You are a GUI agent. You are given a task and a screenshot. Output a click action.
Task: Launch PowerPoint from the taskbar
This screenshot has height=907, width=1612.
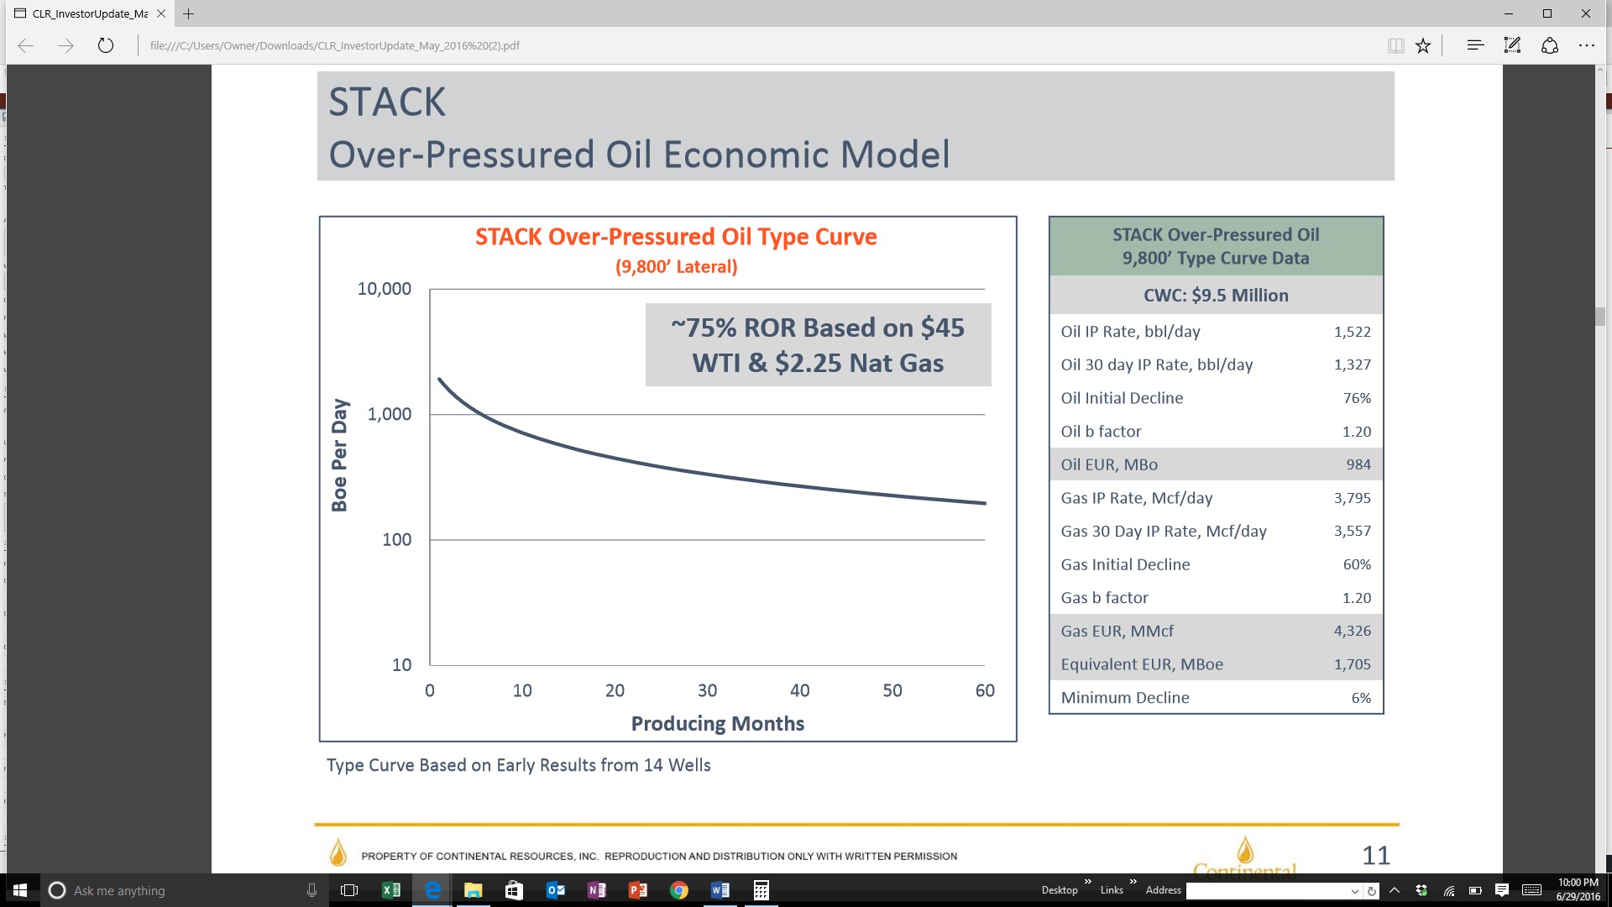638,890
